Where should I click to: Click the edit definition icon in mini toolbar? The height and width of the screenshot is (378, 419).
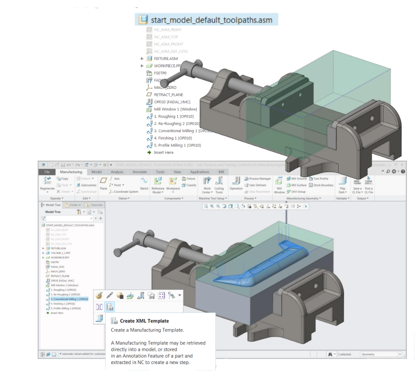pos(99,296)
